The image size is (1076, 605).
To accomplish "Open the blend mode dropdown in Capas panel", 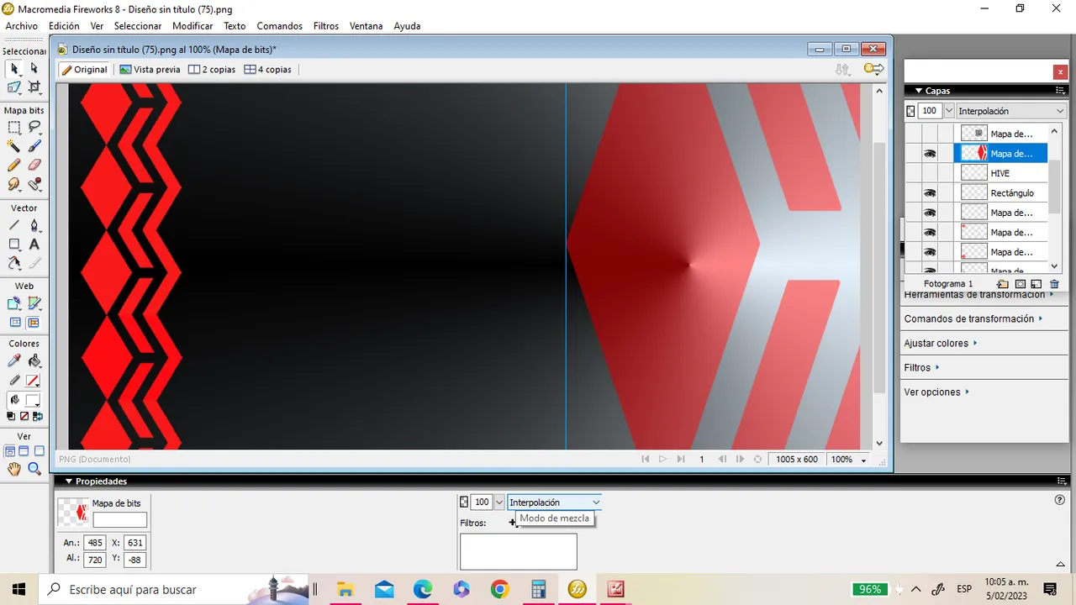I will click(1011, 111).
